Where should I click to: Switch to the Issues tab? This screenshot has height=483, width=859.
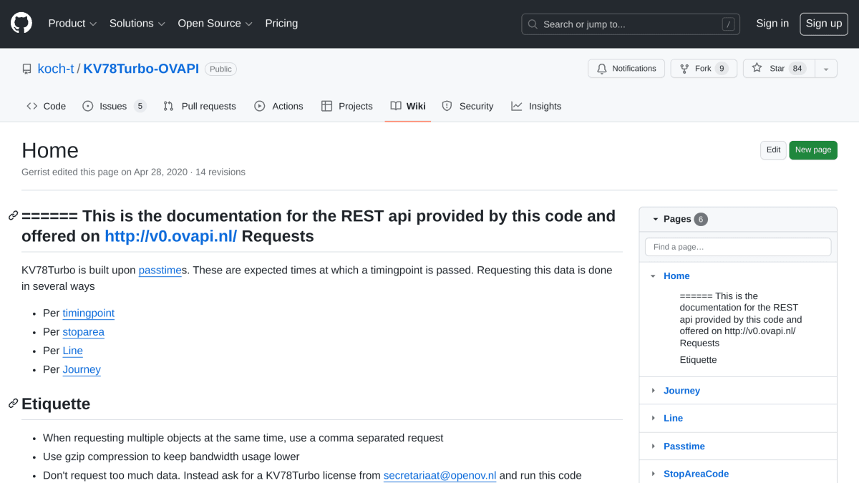pos(115,106)
